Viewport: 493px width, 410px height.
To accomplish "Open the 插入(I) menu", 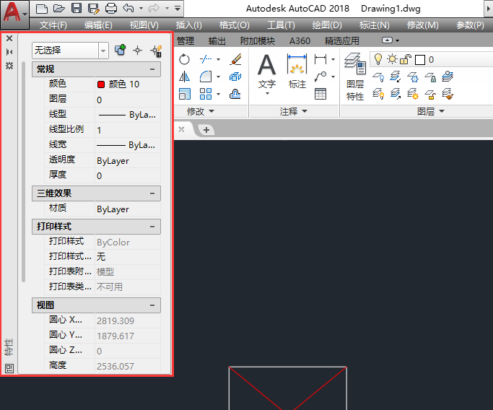I will (x=188, y=25).
